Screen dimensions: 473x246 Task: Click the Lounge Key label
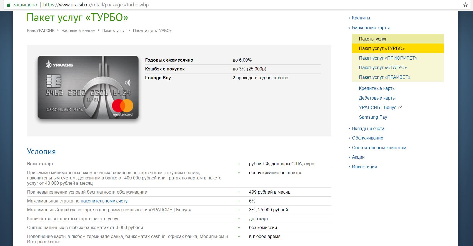point(158,78)
